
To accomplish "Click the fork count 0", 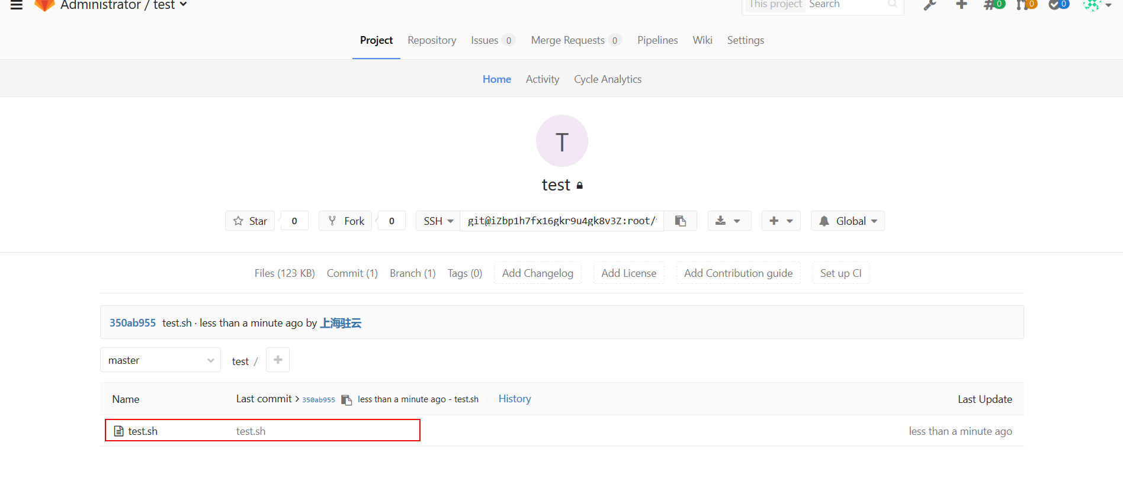I will 392,221.
